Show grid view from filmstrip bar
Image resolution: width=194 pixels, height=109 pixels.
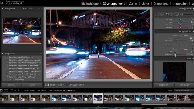(12, 90)
